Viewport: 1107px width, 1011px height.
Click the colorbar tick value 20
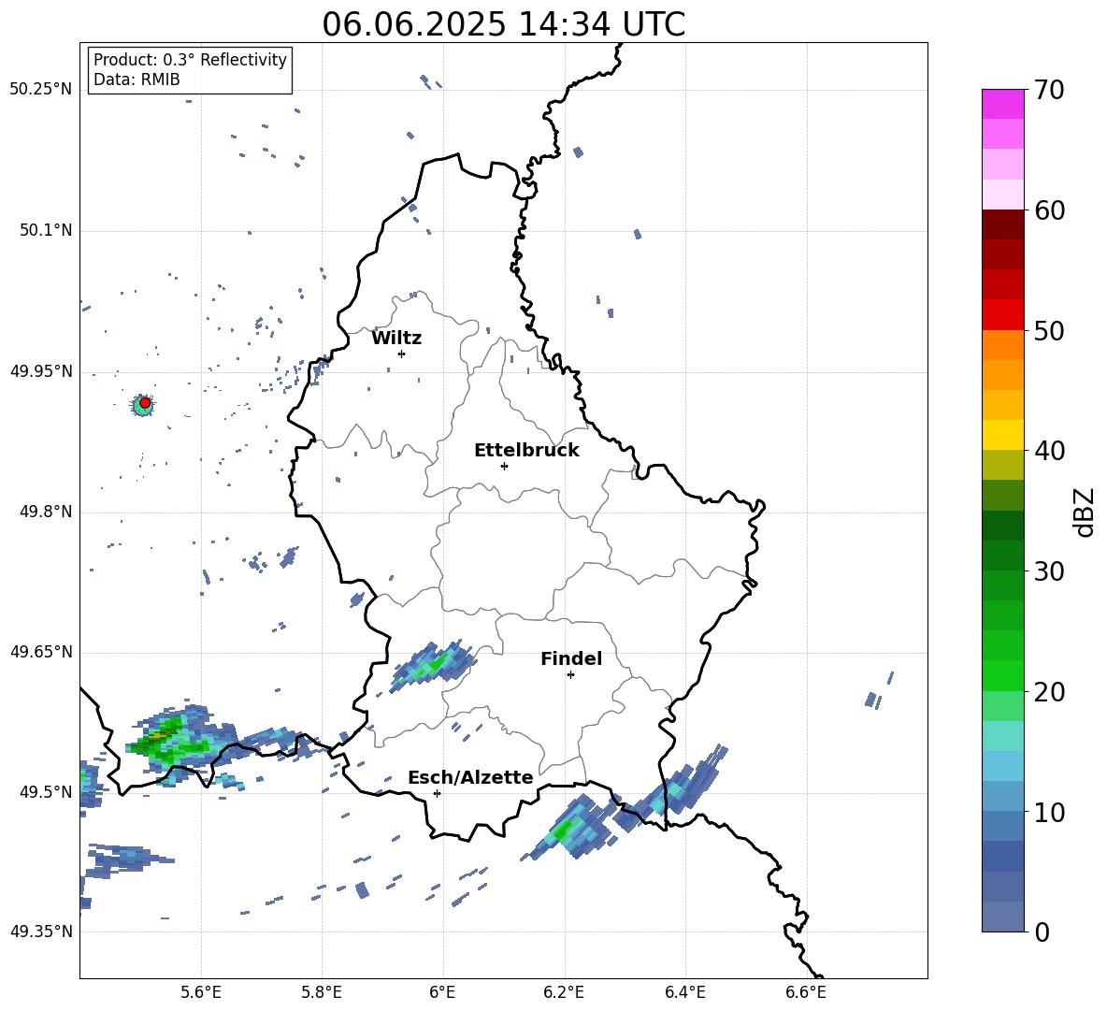coord(1049,691)
